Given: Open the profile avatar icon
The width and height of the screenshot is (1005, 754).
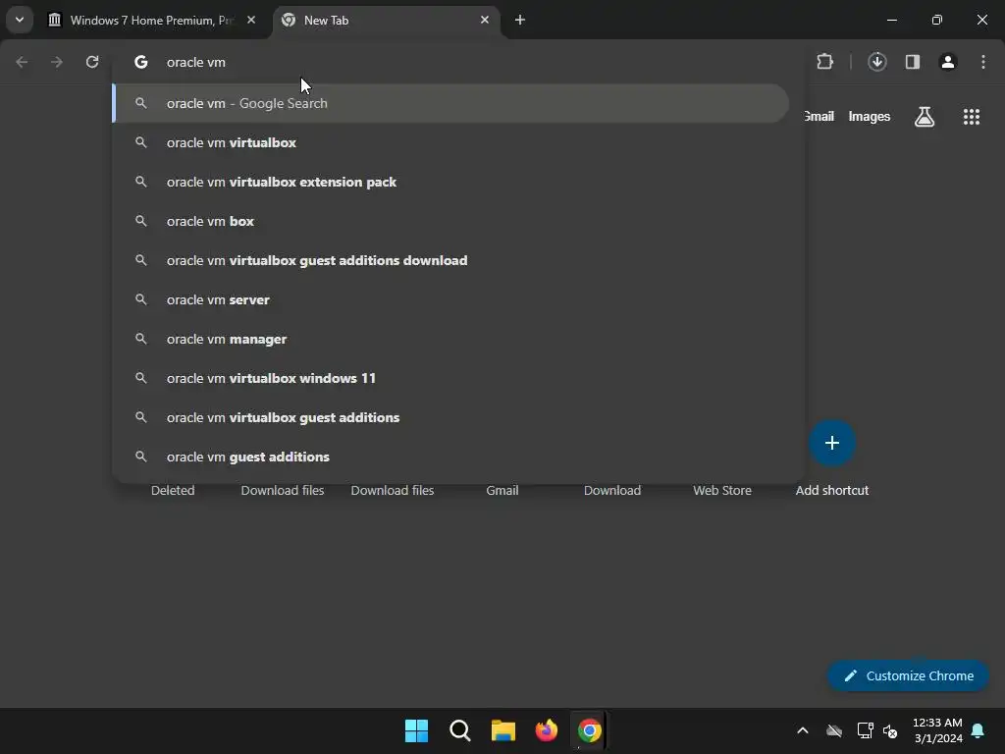Looking at the screenshot, I should 948,62.
